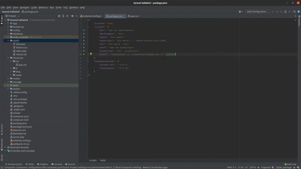Click "scripts" breadcrumb at editor bottom
301x169 pixels.
pos(93,161)
